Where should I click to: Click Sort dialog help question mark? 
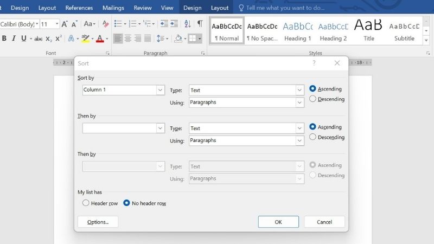coord(314,63)
